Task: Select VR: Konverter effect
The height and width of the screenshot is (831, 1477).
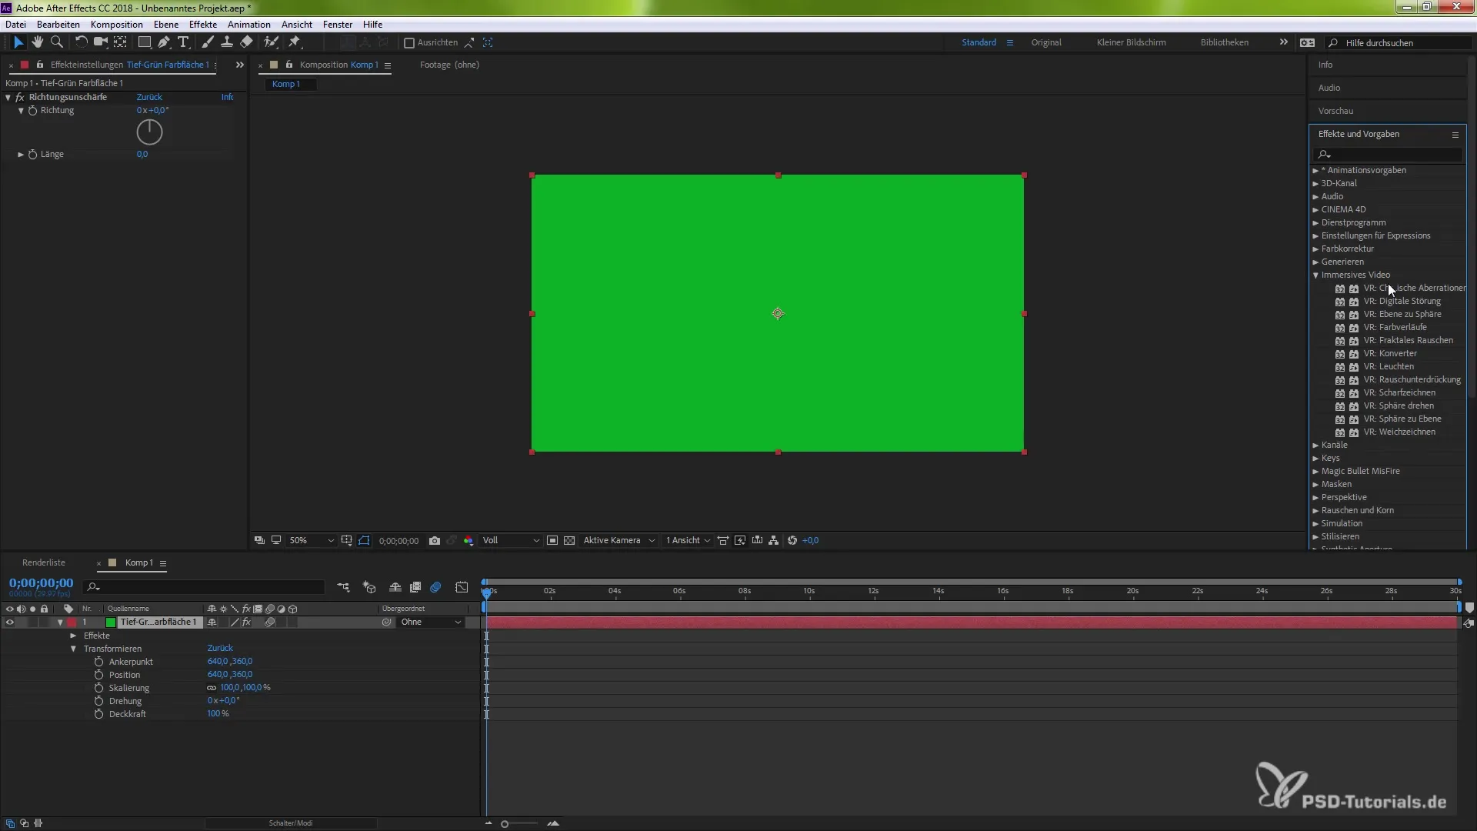Action: [x=1390, y=354]
